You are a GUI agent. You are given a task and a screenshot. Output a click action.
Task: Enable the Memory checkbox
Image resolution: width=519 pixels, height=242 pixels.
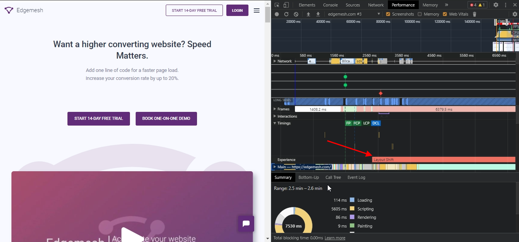click(420, 14)
